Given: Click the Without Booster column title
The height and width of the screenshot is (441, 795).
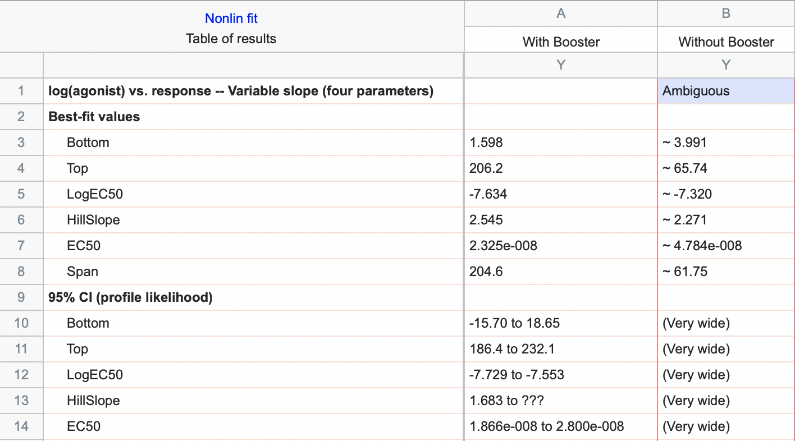Looking at the screenshot, I should coord(726,42).
